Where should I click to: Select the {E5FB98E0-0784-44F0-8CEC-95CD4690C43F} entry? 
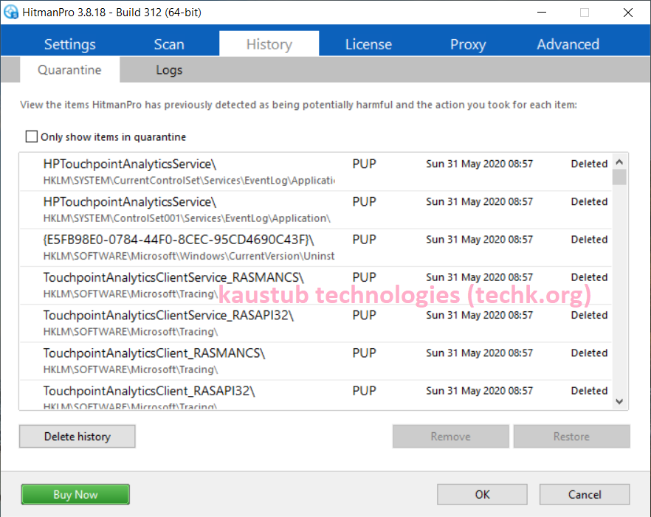click(316, 247)
